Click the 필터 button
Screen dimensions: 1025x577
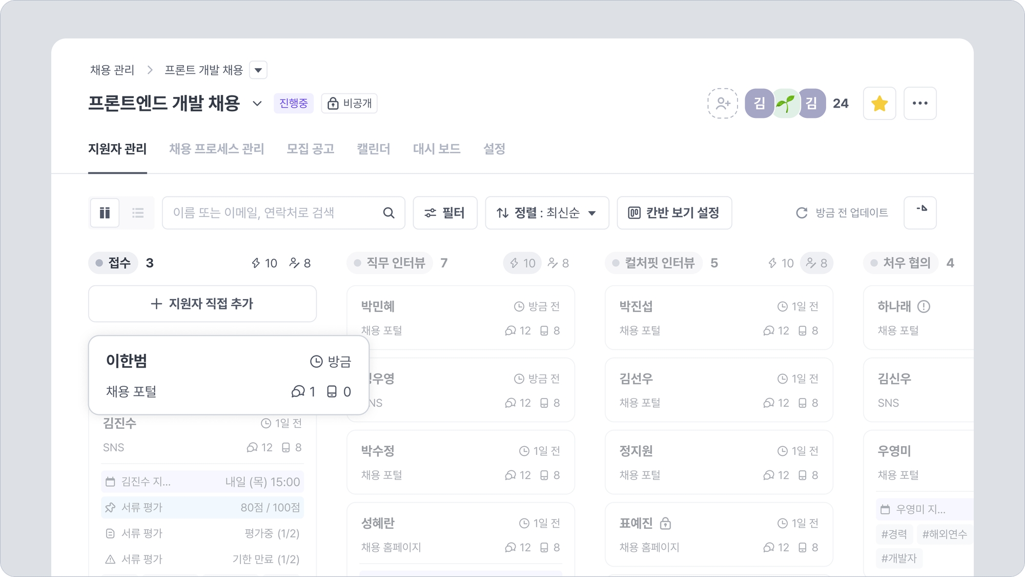click(x=445, y=213)
